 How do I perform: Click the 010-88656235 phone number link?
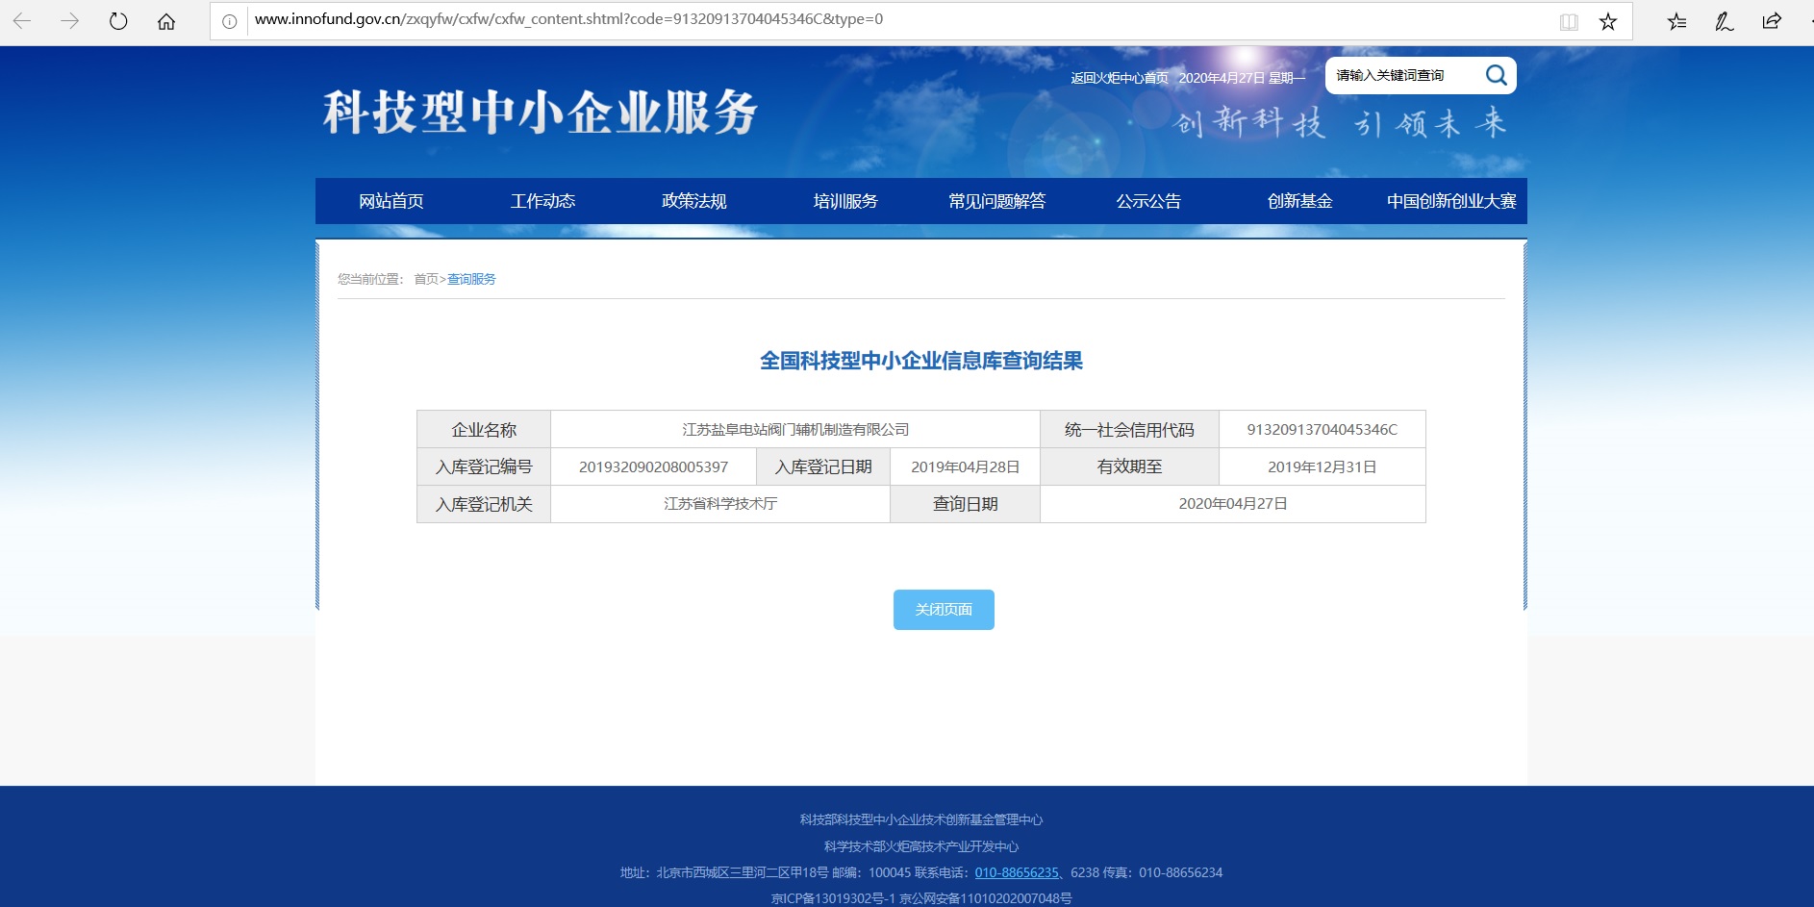(x=1017, y=872)
